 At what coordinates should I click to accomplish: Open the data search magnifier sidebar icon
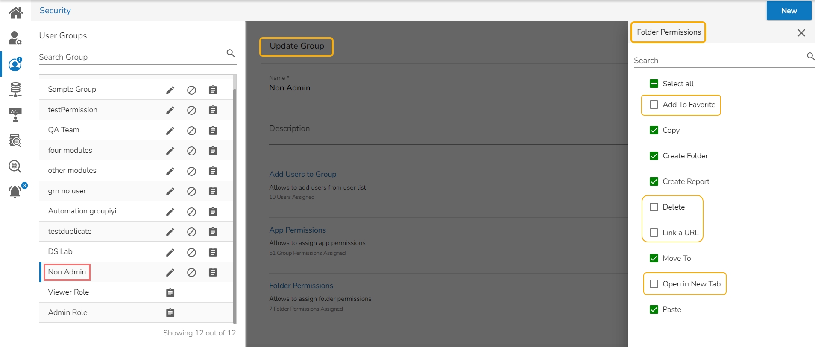coord(15,166)
